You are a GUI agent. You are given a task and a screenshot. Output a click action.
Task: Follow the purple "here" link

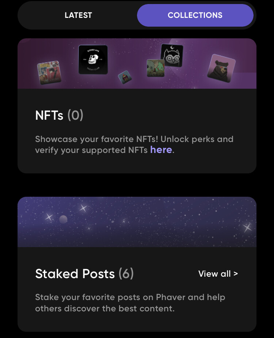point(161,150)
